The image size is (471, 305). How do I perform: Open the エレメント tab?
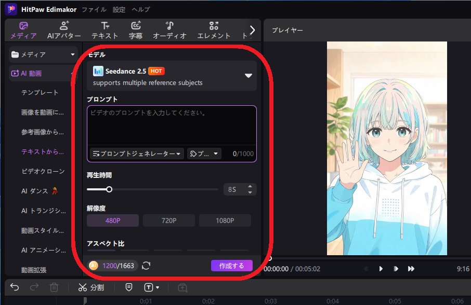pyautogui.click(x=214, y=31)
